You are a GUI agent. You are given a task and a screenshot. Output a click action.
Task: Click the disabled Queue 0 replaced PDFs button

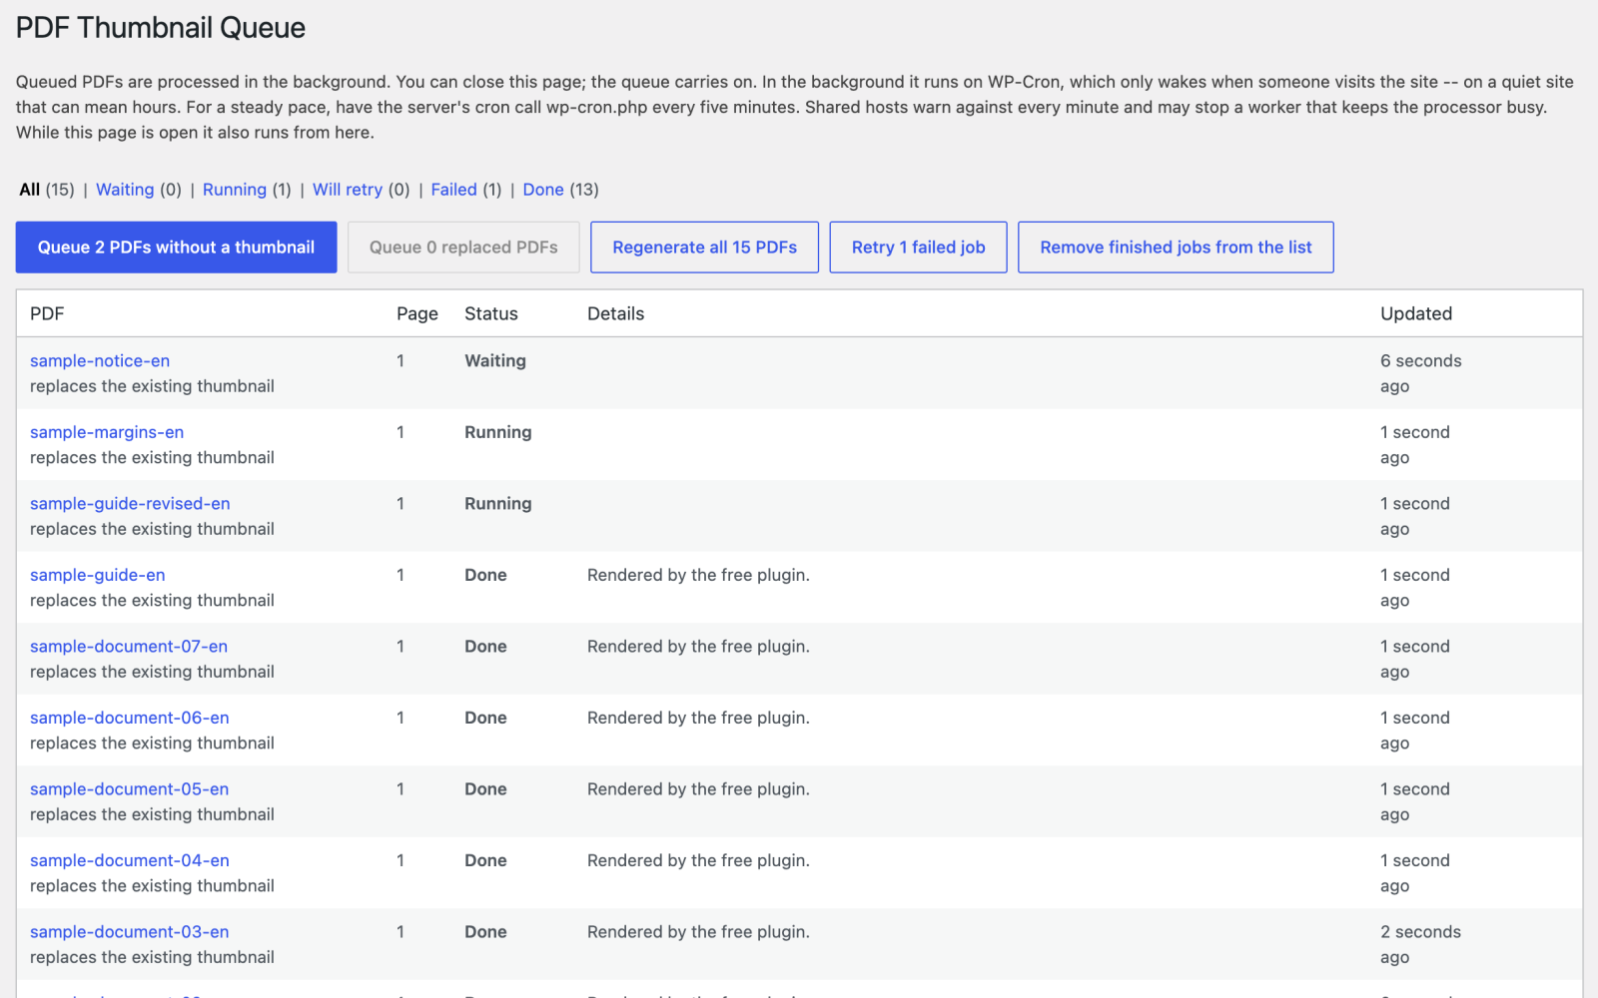463,248
